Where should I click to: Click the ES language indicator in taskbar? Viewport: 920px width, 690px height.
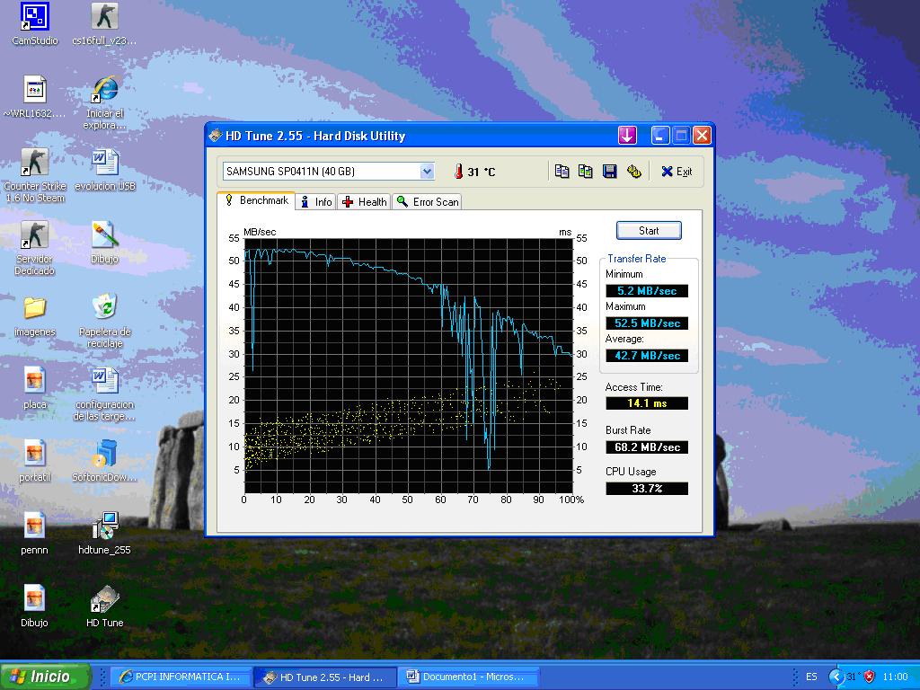pos(811,677)
